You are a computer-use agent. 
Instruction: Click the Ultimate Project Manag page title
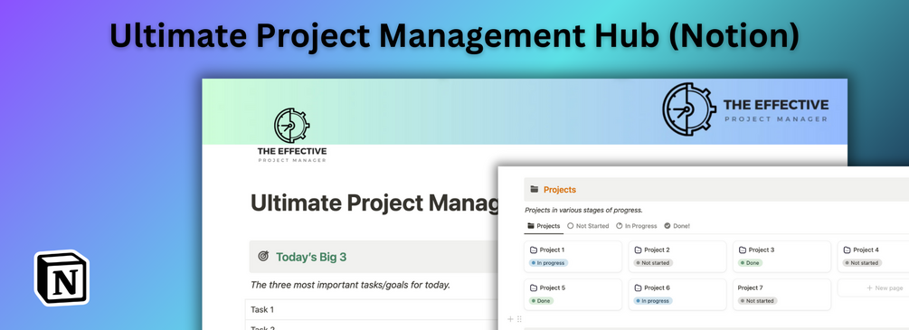[x=374, y=203]
